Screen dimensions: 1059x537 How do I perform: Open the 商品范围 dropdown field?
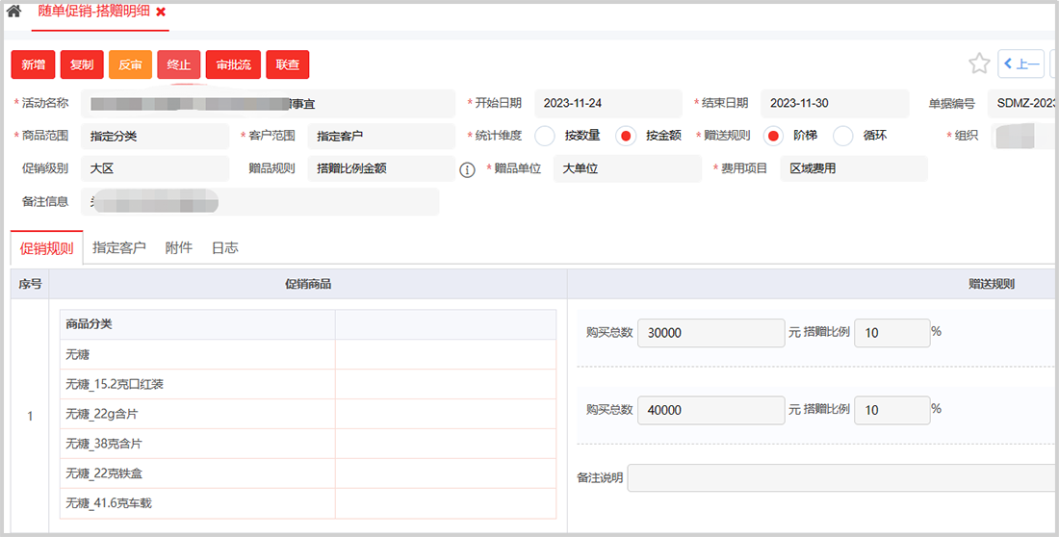point(154,136)
